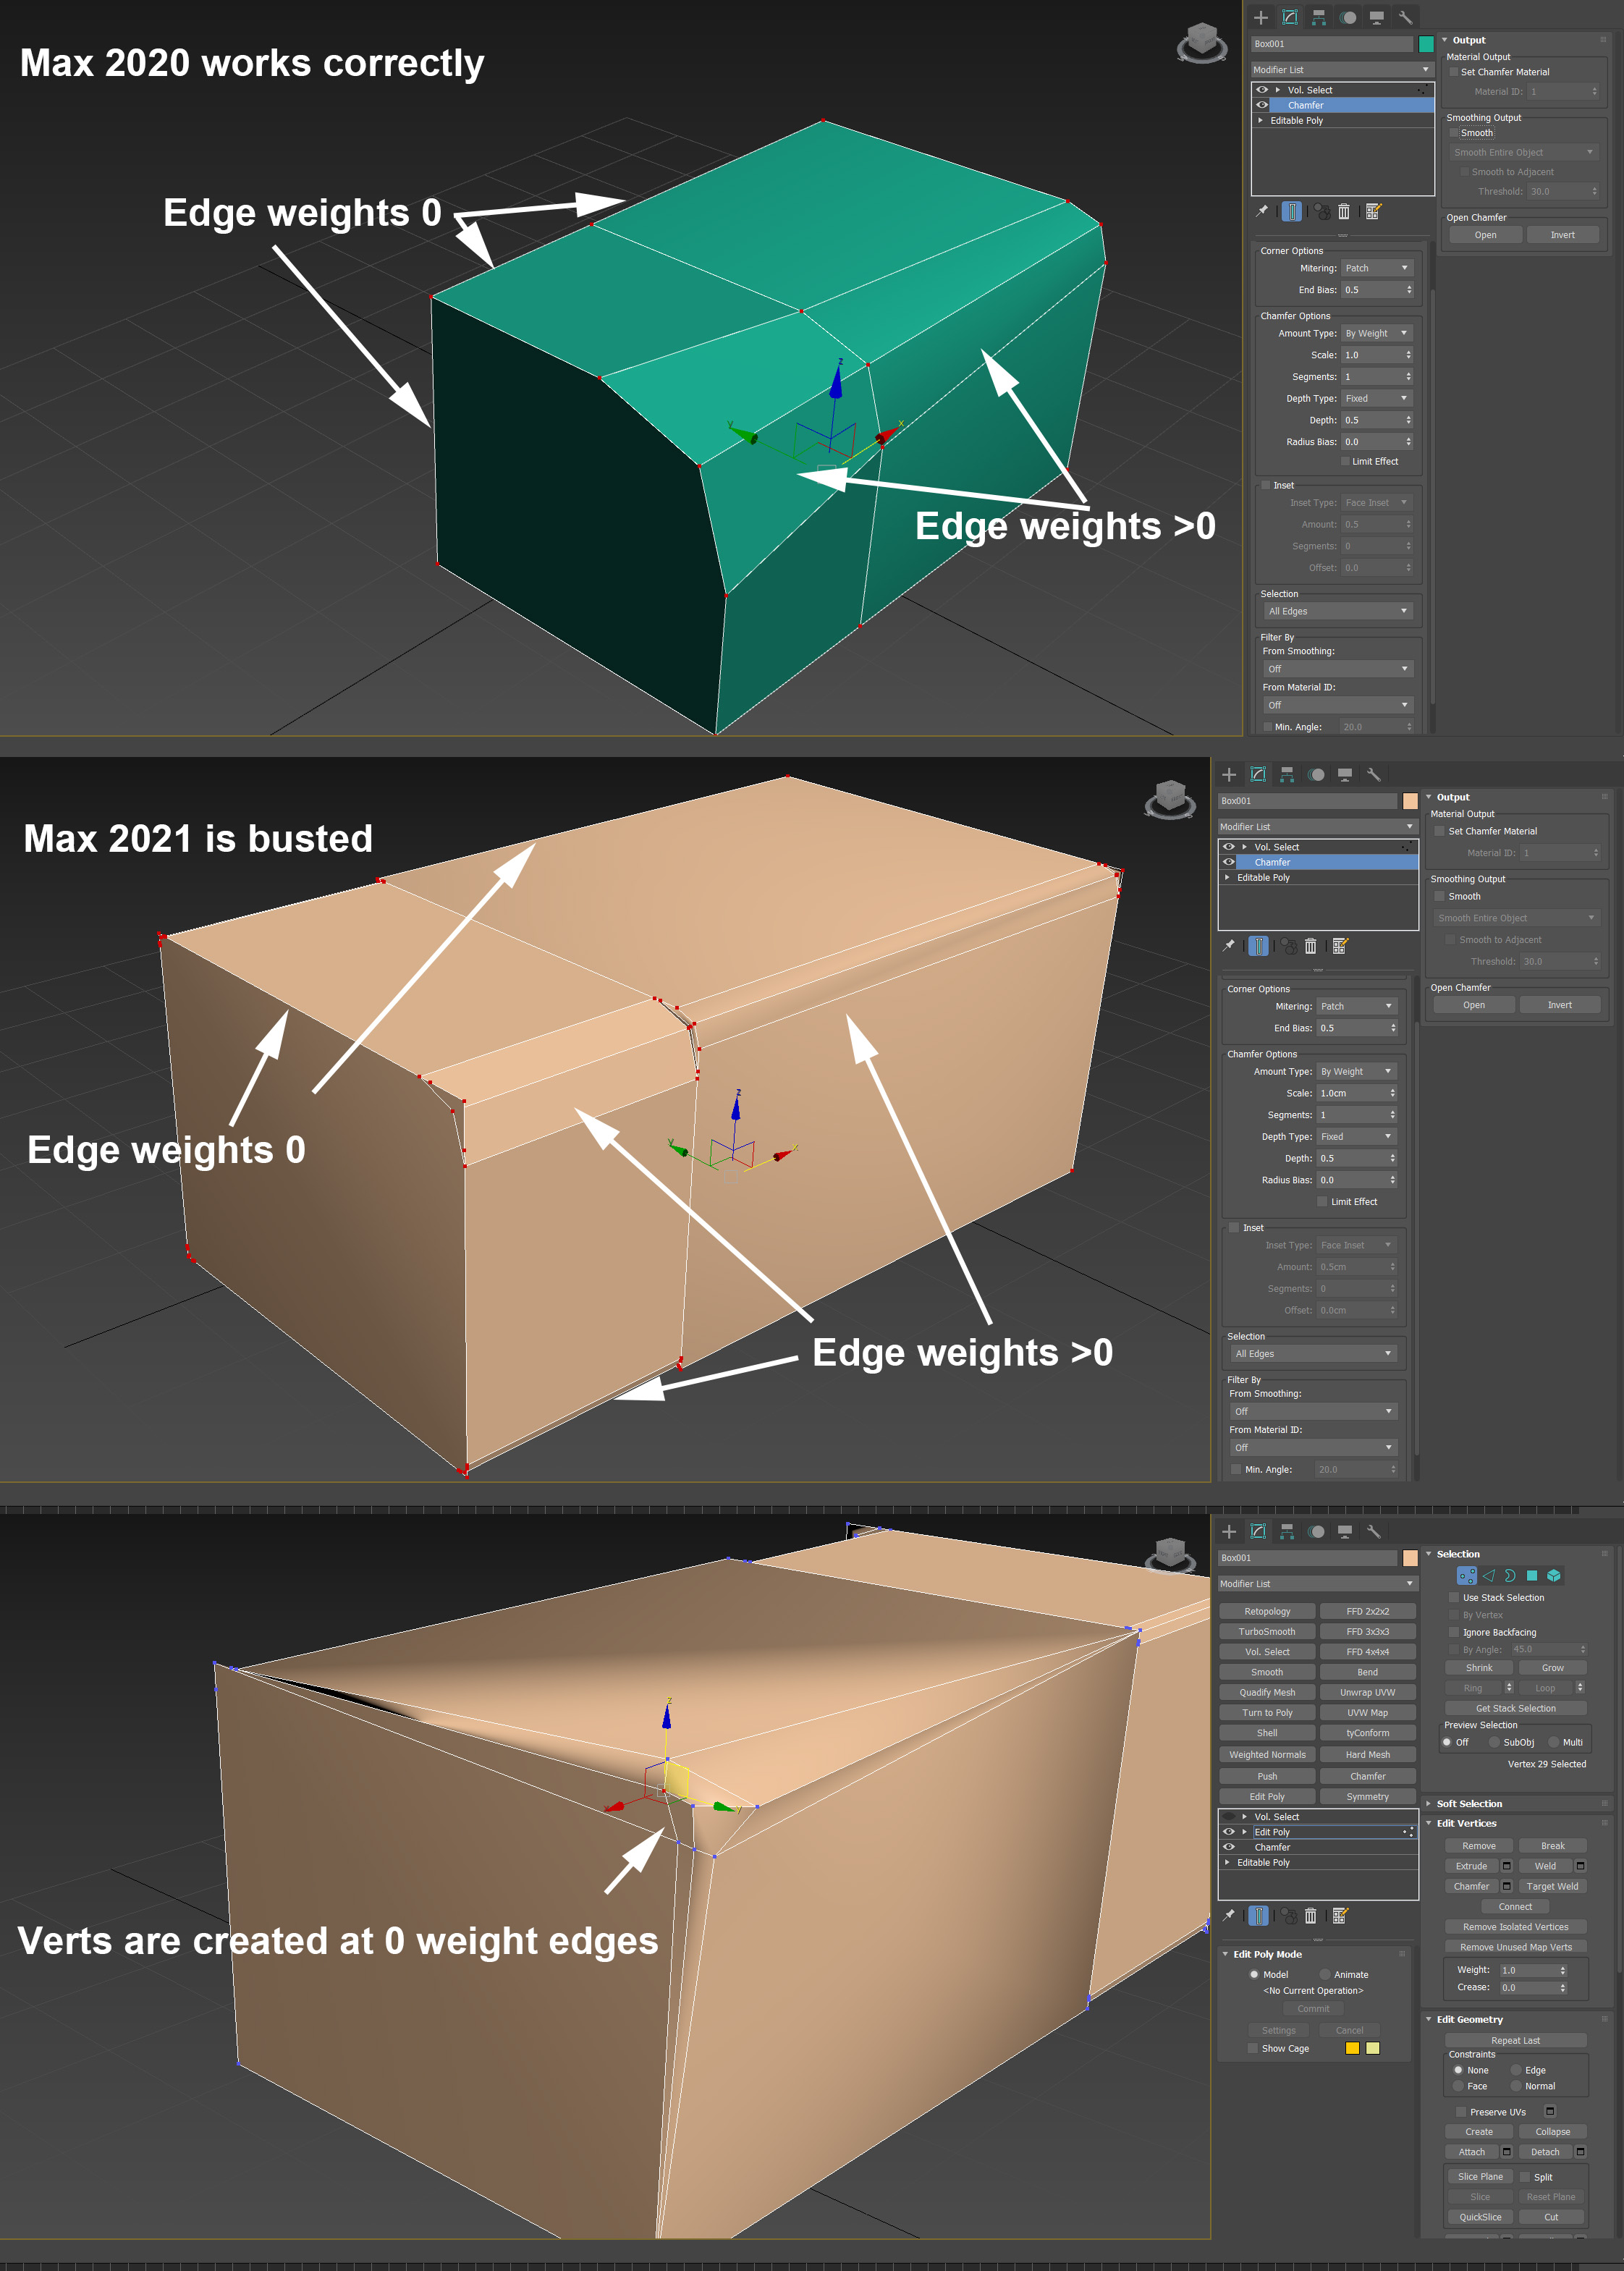Screen dimensions: 1624x2271
Task: Click the Remove Isolated Vertices button
Action: tap(1516, 1926)
